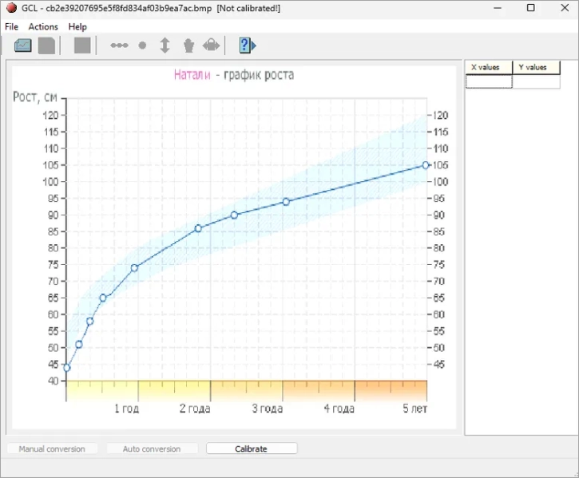Click the '2 года' x-axis label
The height and width of the screenshot is (478, 579).
coord(195,409)
